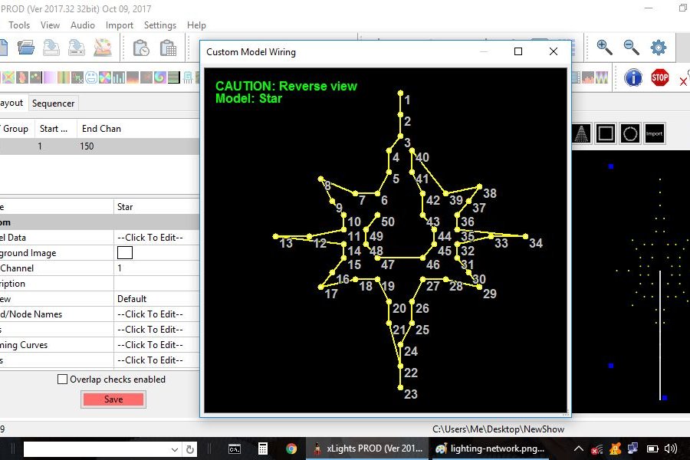
Task: Open the Import menu
Action: pyautogui.click(x=120, y=25)
